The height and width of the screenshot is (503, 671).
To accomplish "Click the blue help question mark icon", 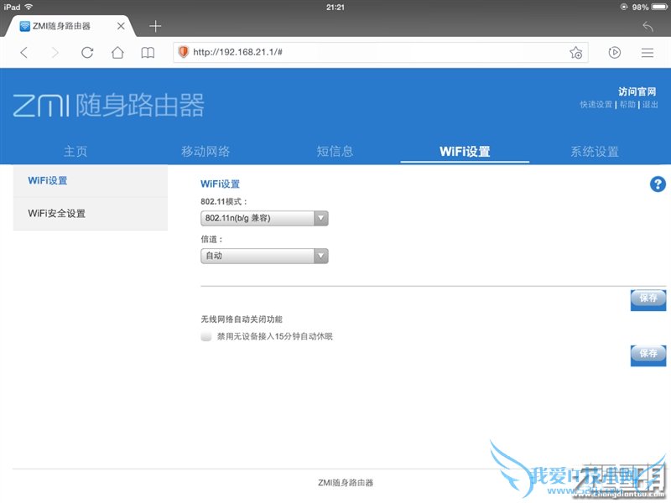I will pos(658,184).
